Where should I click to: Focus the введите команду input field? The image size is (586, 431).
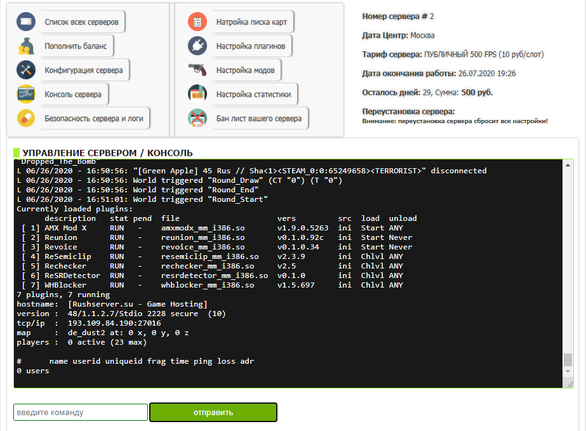(x=81, y=413)
